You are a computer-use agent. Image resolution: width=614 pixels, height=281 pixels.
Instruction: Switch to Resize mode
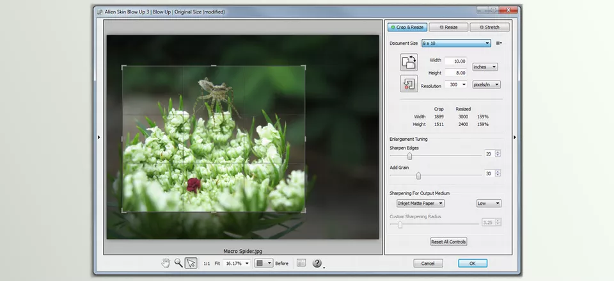(x=448, y=28)
